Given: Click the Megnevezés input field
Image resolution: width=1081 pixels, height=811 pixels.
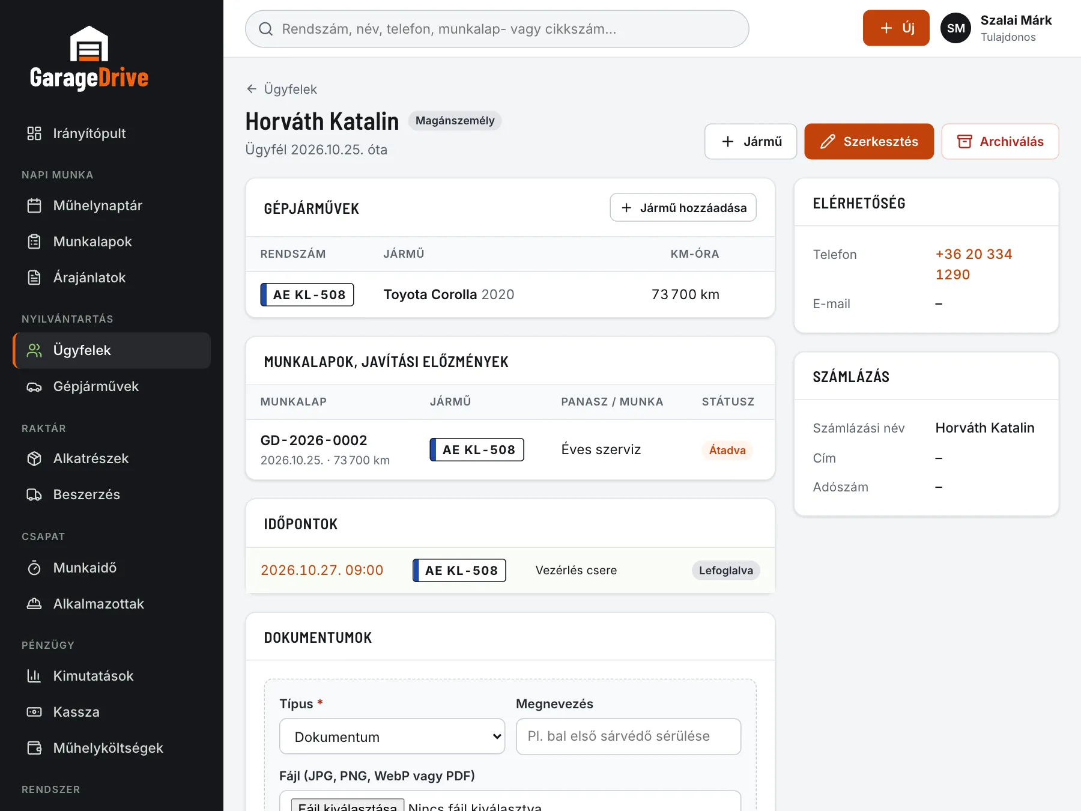Looking at the screenshot, I should coord(628,737).
